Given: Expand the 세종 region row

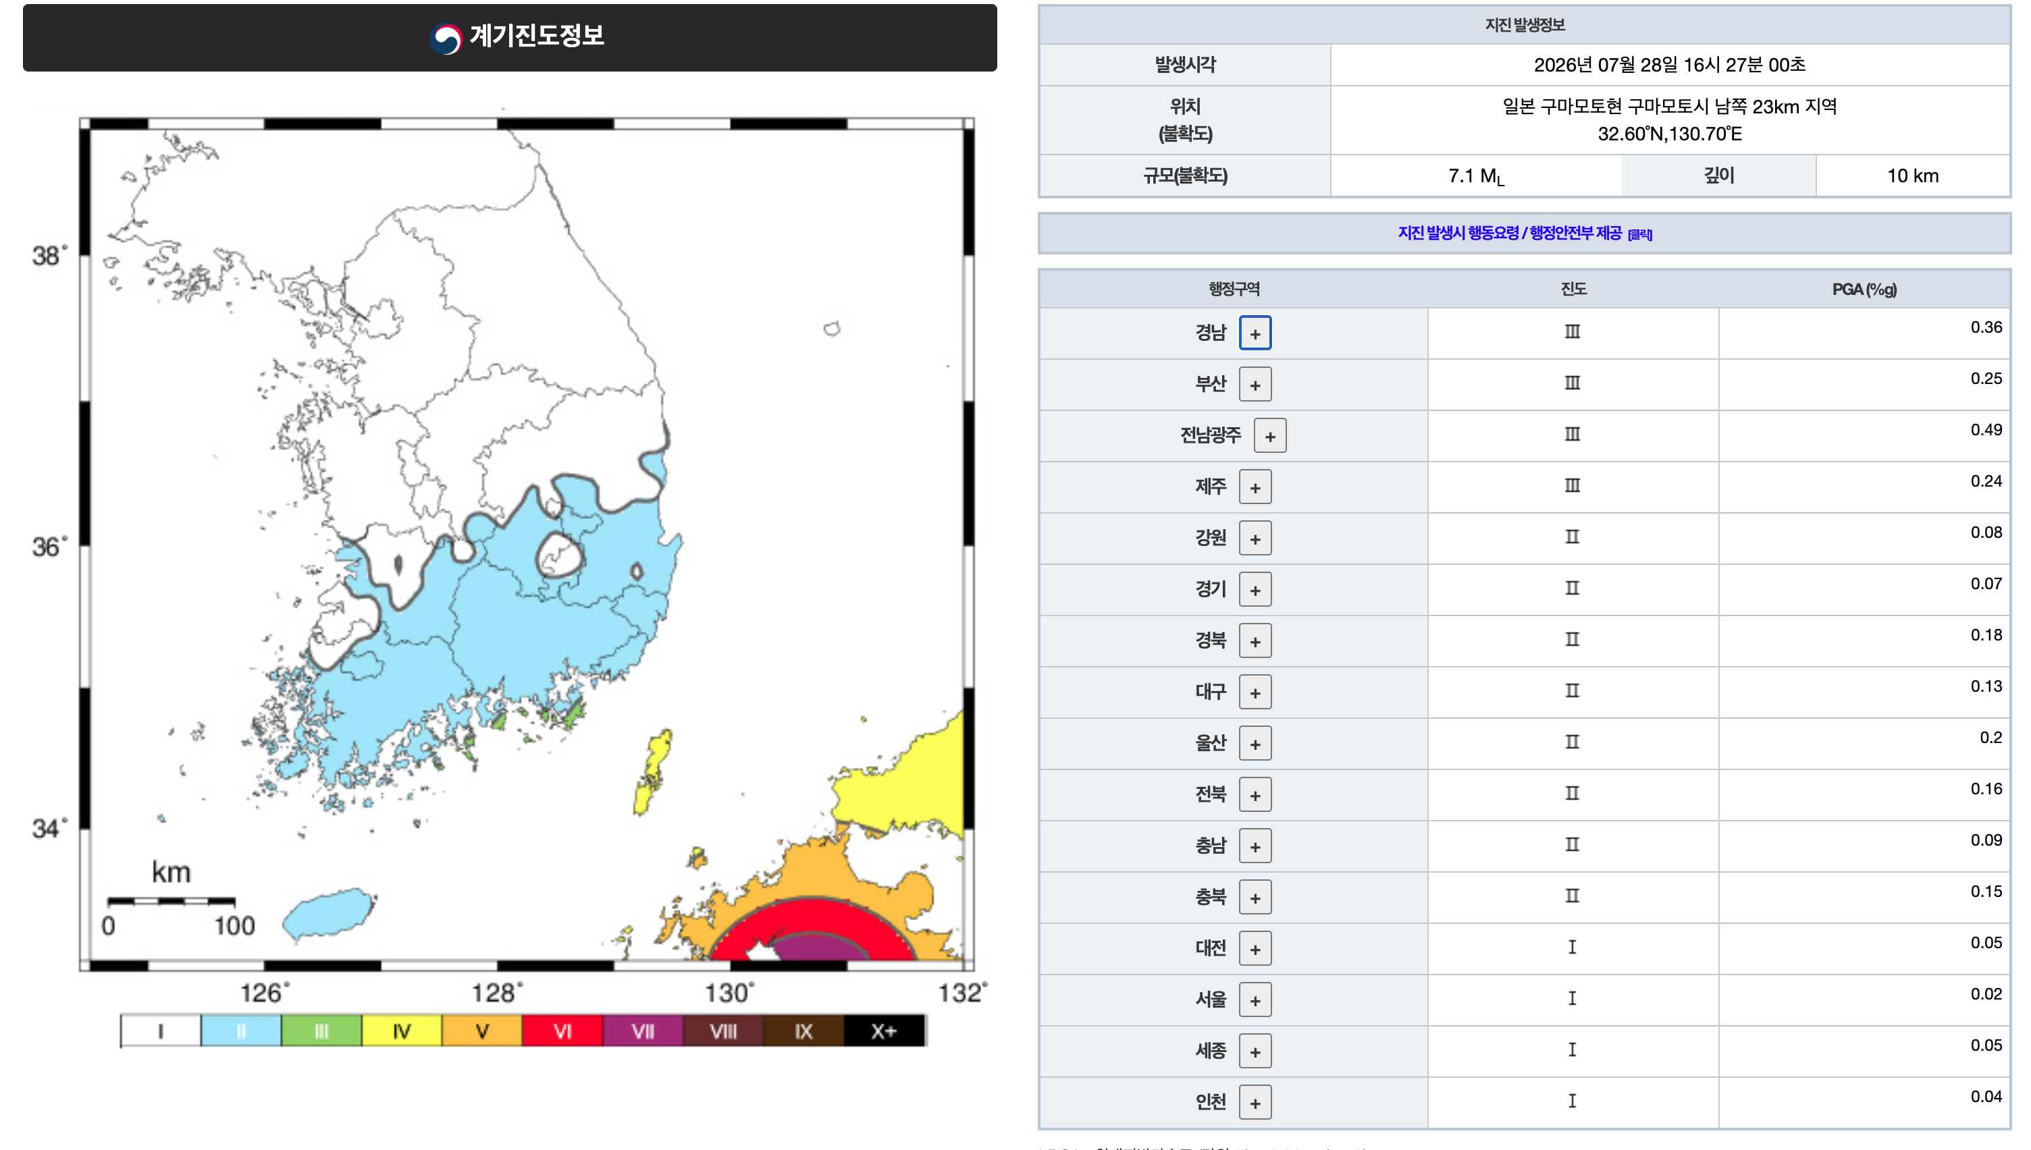Looking at the screenshot, I should pos(1255,1052).
